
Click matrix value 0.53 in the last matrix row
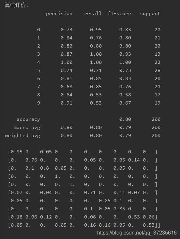click(x=149, y=225)
